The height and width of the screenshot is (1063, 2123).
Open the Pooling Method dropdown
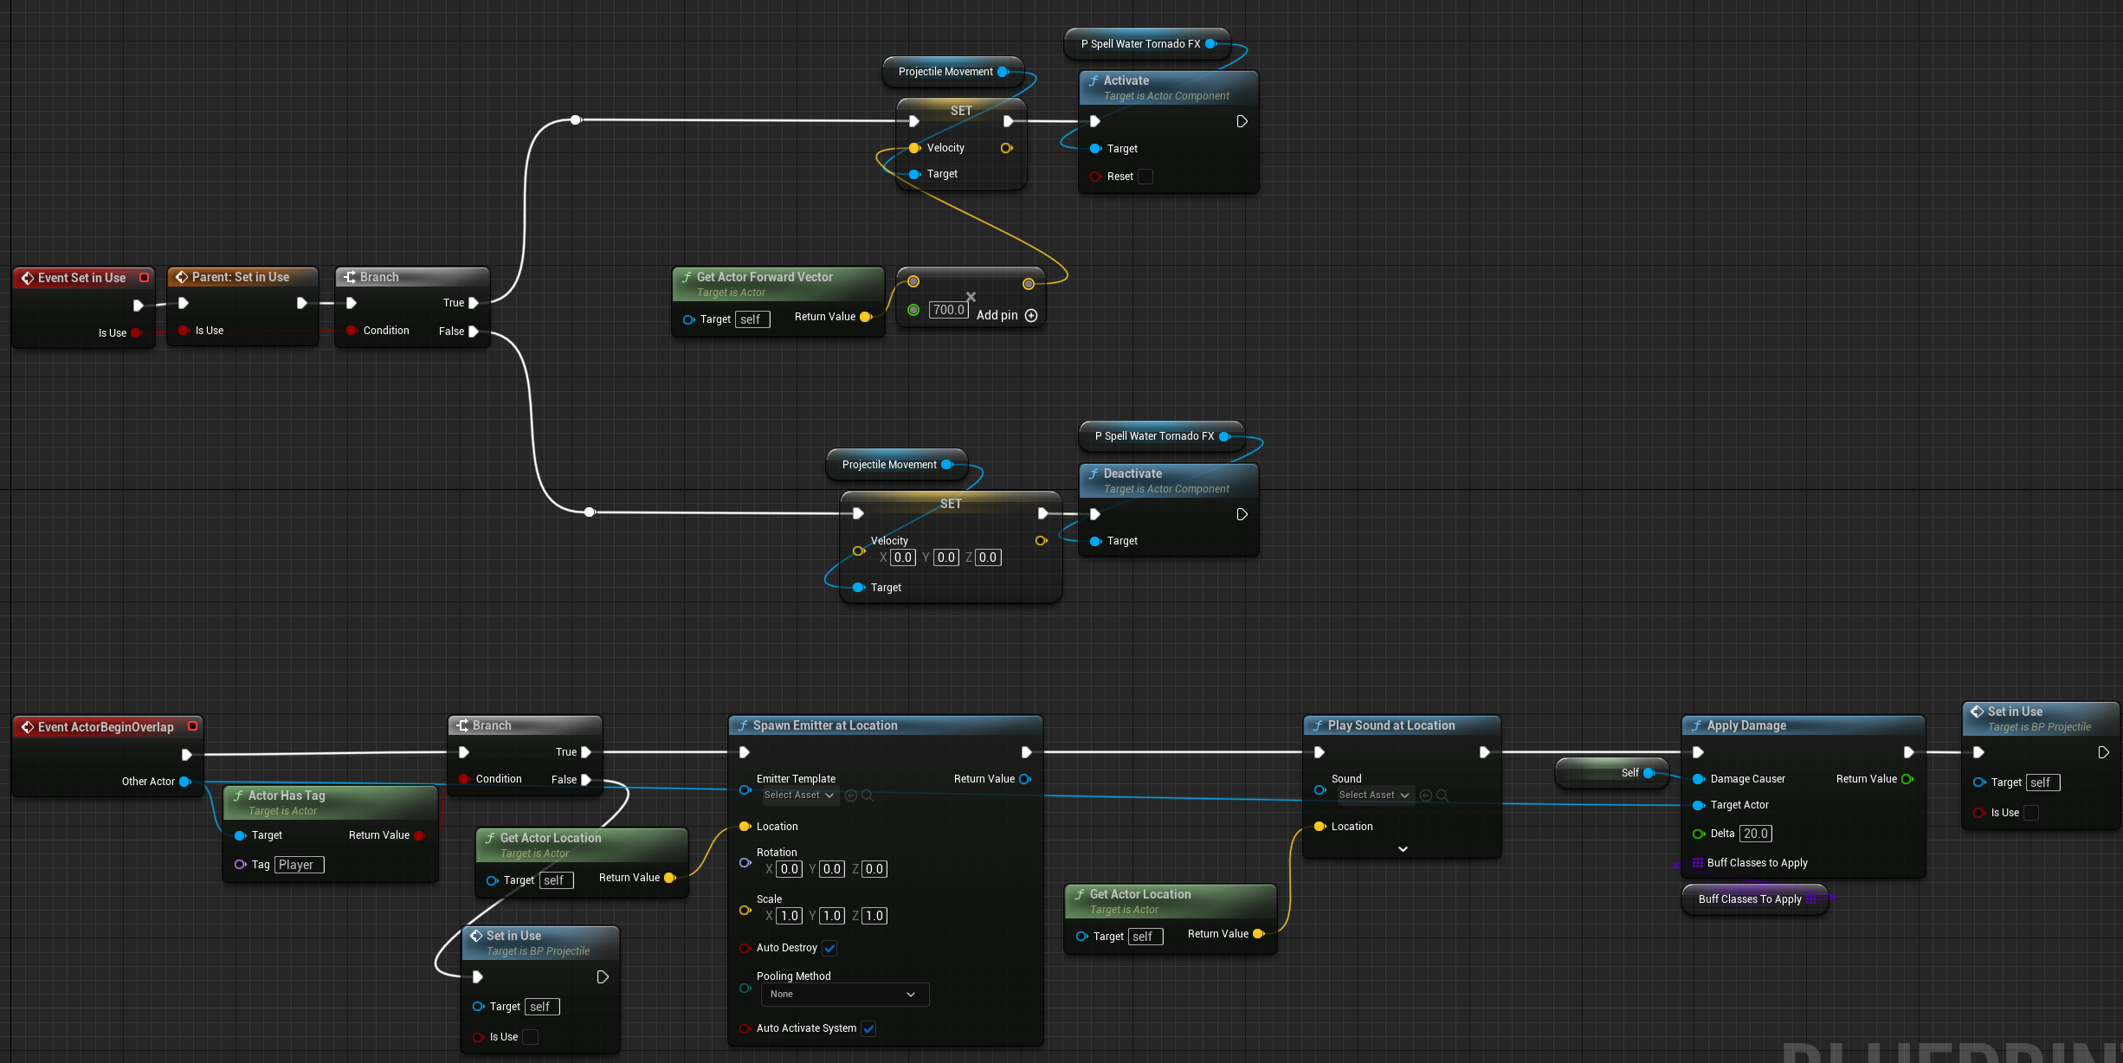[844, 995]
